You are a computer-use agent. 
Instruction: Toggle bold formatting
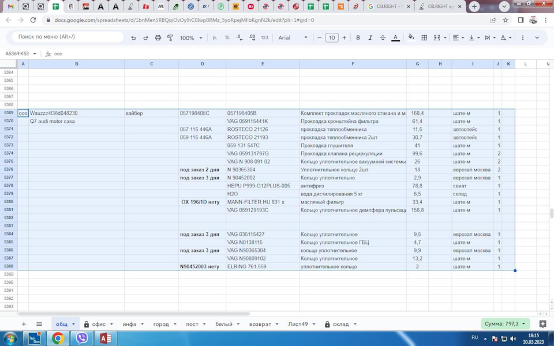coord(358,37)
